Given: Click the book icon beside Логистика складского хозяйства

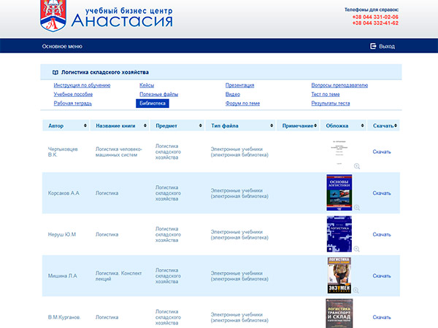Looking at the screenshot, I should [55, 72].
